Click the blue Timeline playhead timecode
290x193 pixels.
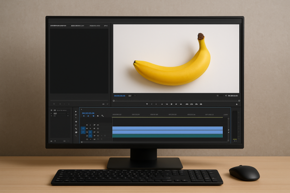coord(88,113)
